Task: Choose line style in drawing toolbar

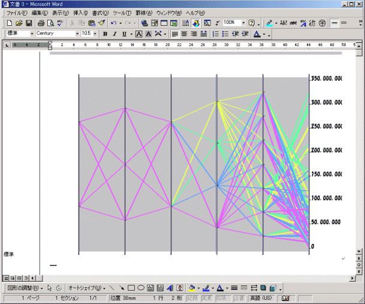Action: pos(234,288)
